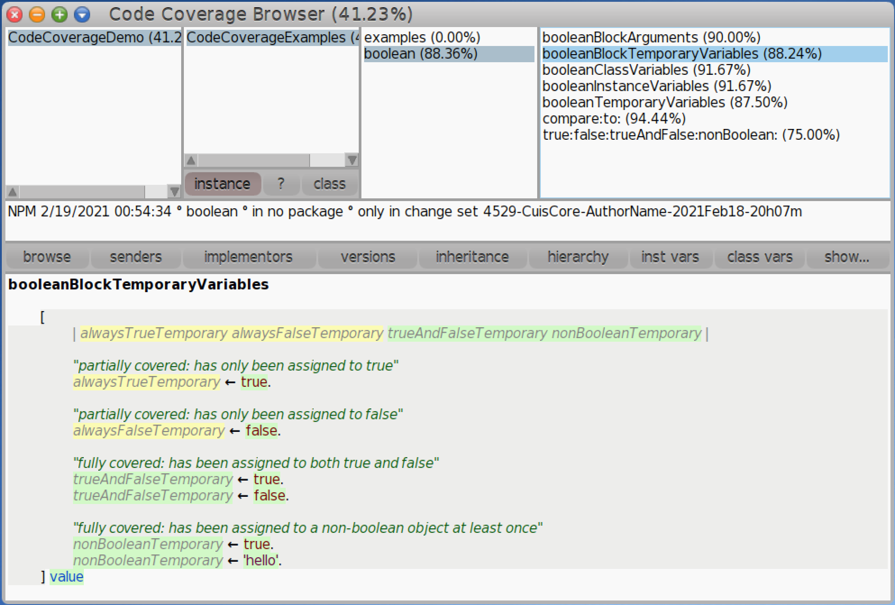
Task: Click the red close window button
Action: (x=14, y=14)
